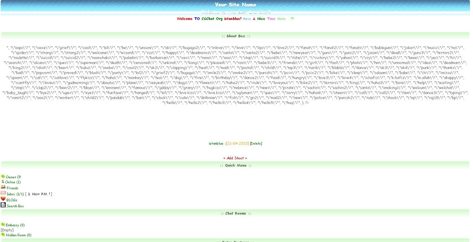Click the Owner CP chat bubble icon

[3, 176]
